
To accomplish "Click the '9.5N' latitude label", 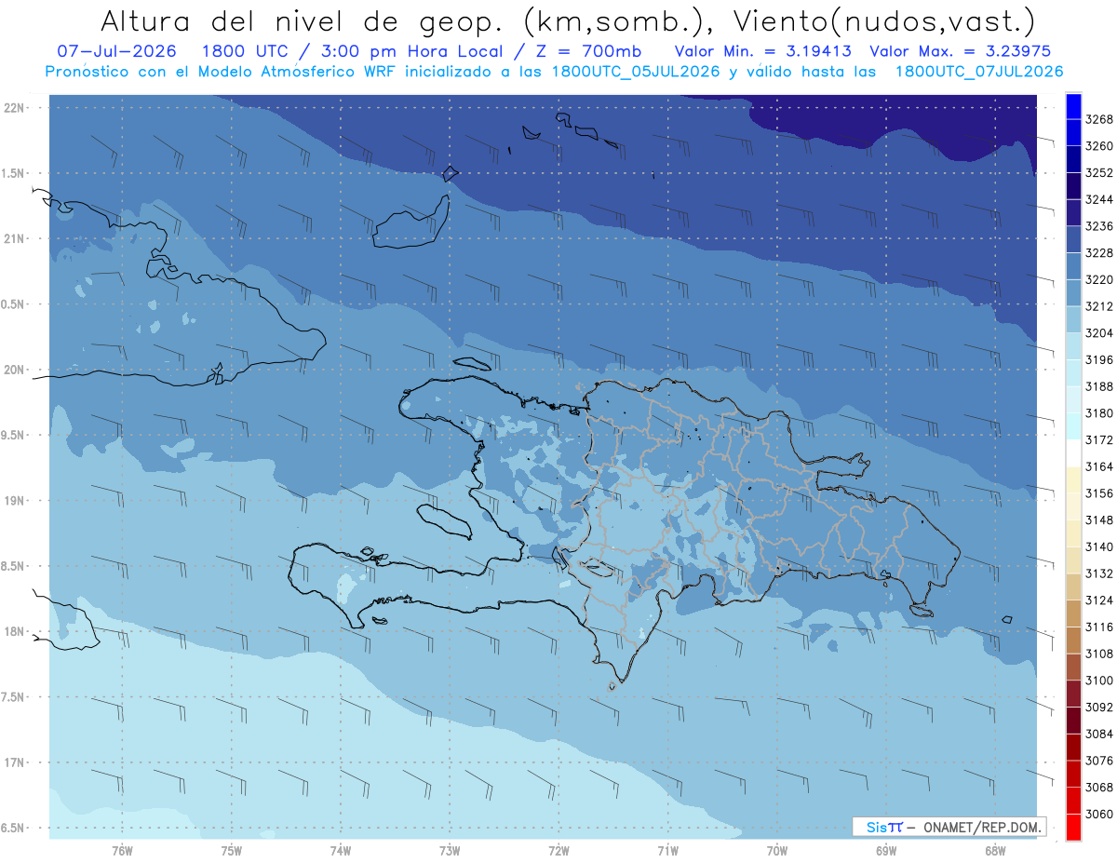I will point(12,435).
